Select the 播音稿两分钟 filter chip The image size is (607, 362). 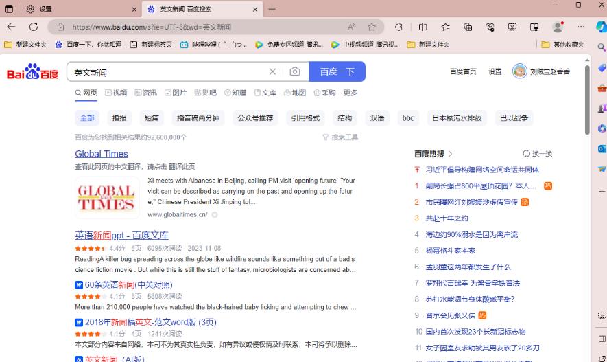click(x=198, y=118)
